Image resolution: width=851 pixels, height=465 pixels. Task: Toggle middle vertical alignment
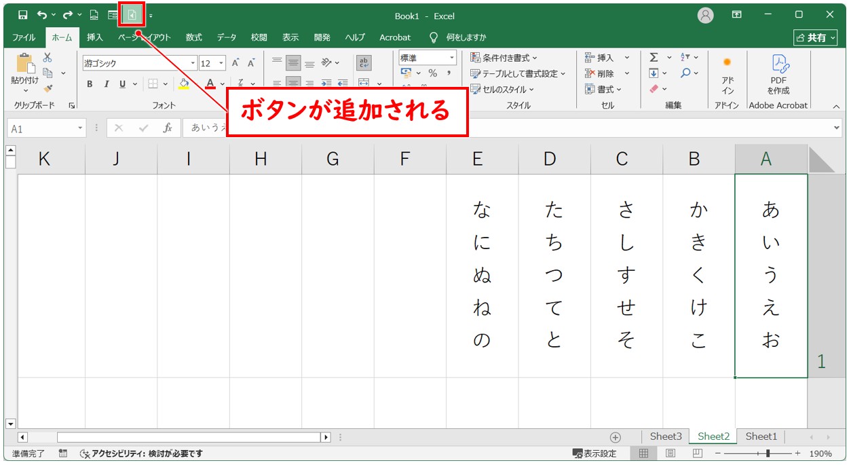pos(293,62)
